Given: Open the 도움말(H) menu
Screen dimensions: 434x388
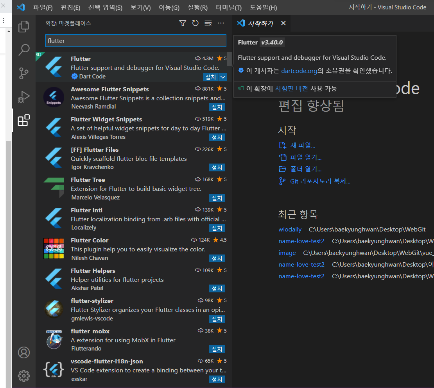Looking at the screenshot, I should tap(263, 7).
